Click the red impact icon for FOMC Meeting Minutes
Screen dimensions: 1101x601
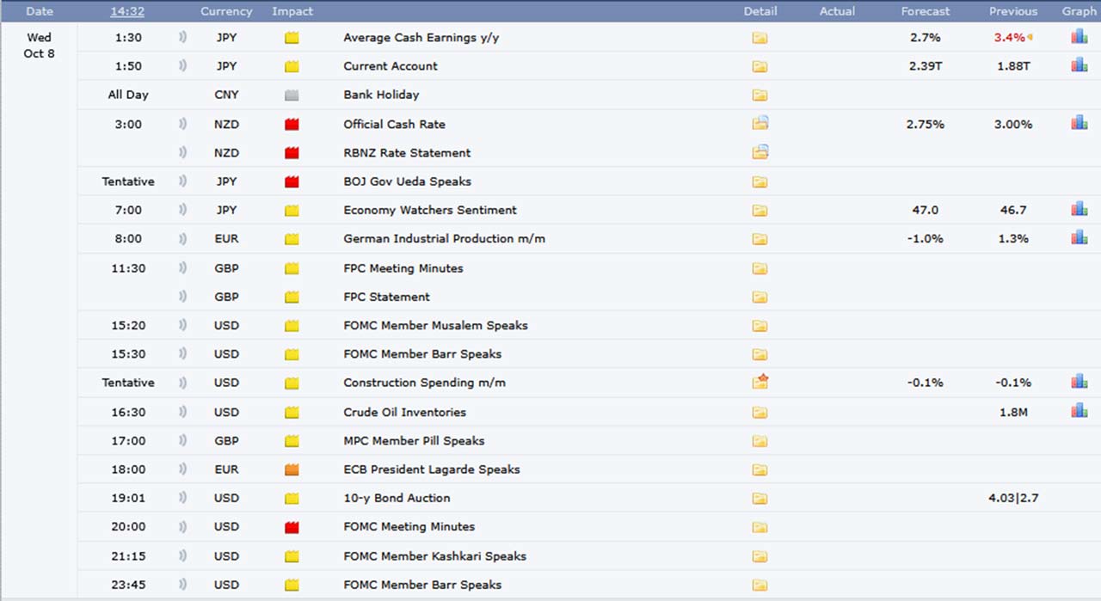click(292, 527)
